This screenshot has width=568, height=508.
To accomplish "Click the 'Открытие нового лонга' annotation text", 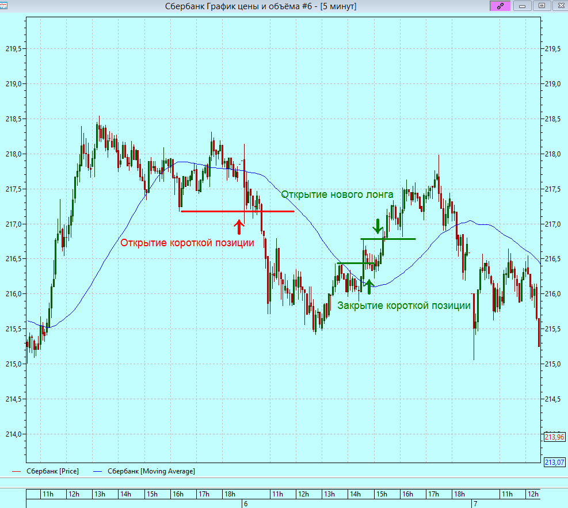I will tap(337, 194).
